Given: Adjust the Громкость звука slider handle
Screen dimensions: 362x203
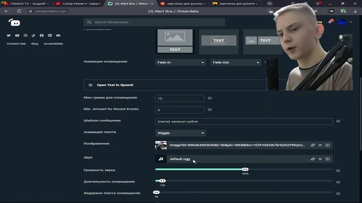Looking at the screenshot, I should tap(245, 169).
